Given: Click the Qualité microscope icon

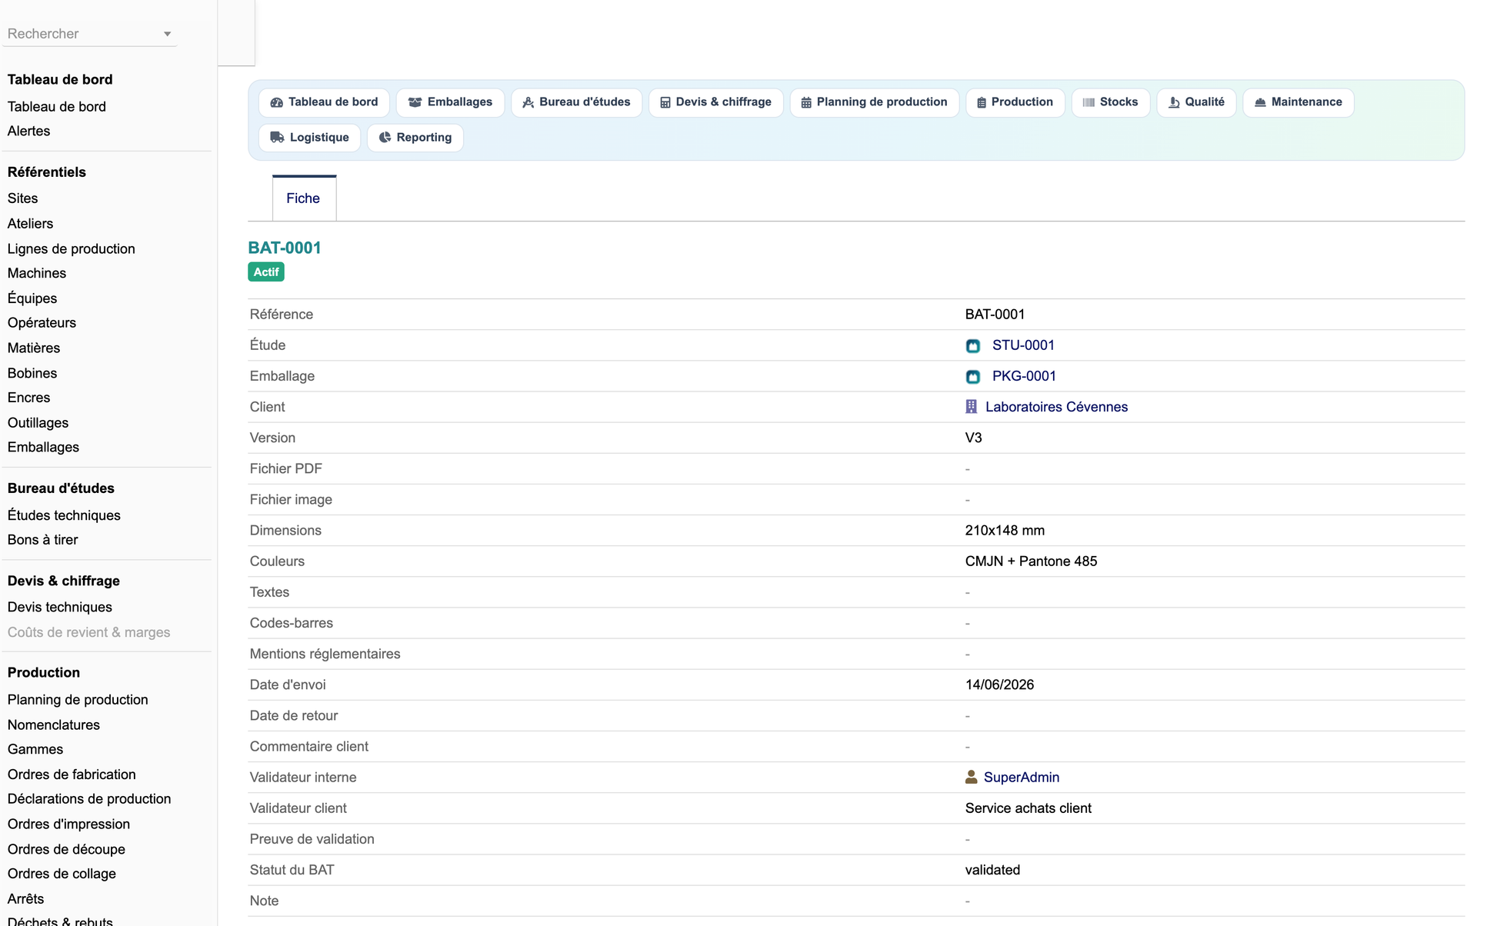Looking at the screenshot, I should [1174, 102].
